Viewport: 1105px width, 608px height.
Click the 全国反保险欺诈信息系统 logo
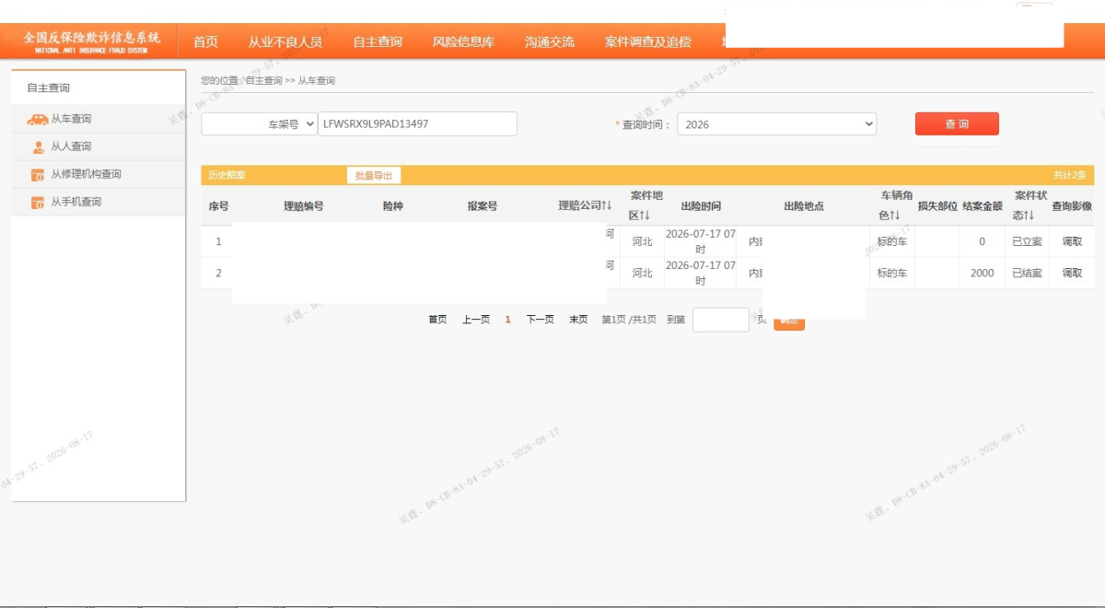pos(91,41)
